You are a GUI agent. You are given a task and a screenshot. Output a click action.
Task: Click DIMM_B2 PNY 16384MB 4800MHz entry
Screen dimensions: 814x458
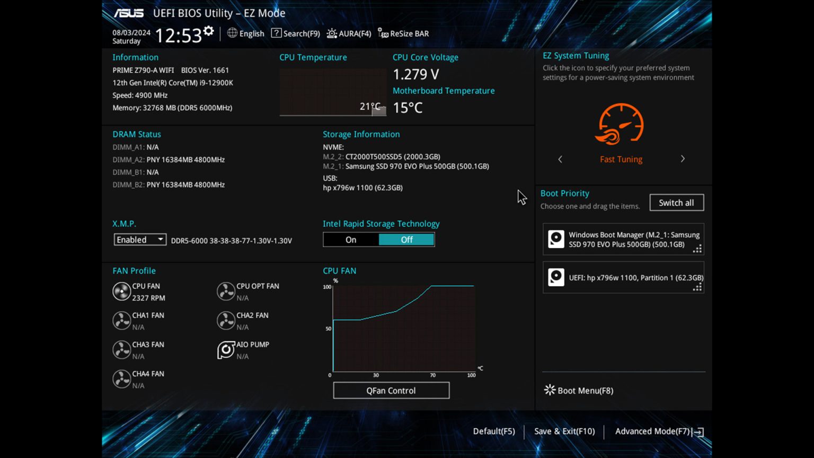coord(169,184)
